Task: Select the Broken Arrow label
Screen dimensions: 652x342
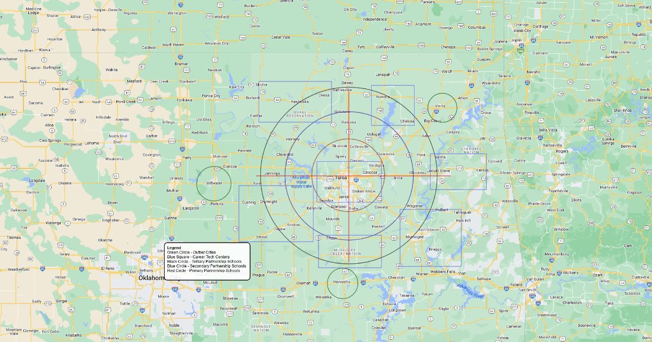Action: (363, 192)
